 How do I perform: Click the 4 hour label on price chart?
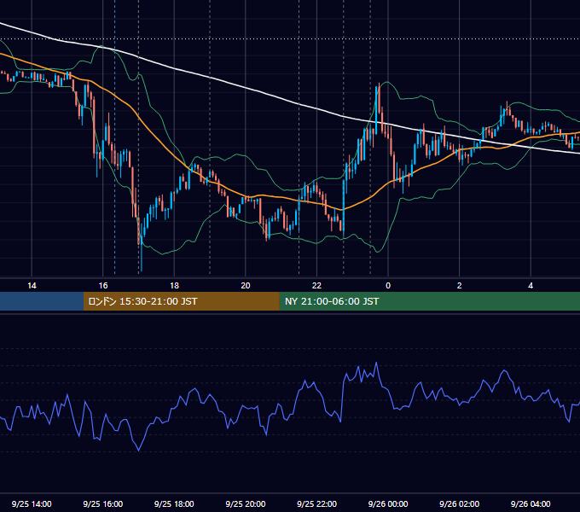click(x=531, y=286)
